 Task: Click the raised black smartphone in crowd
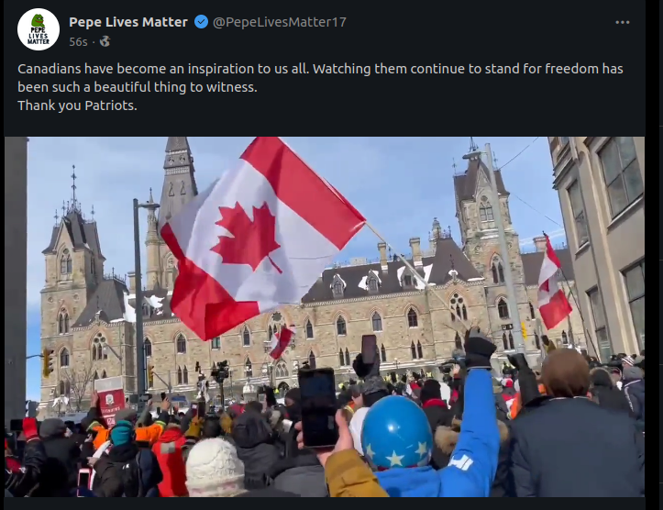[317, 406]
